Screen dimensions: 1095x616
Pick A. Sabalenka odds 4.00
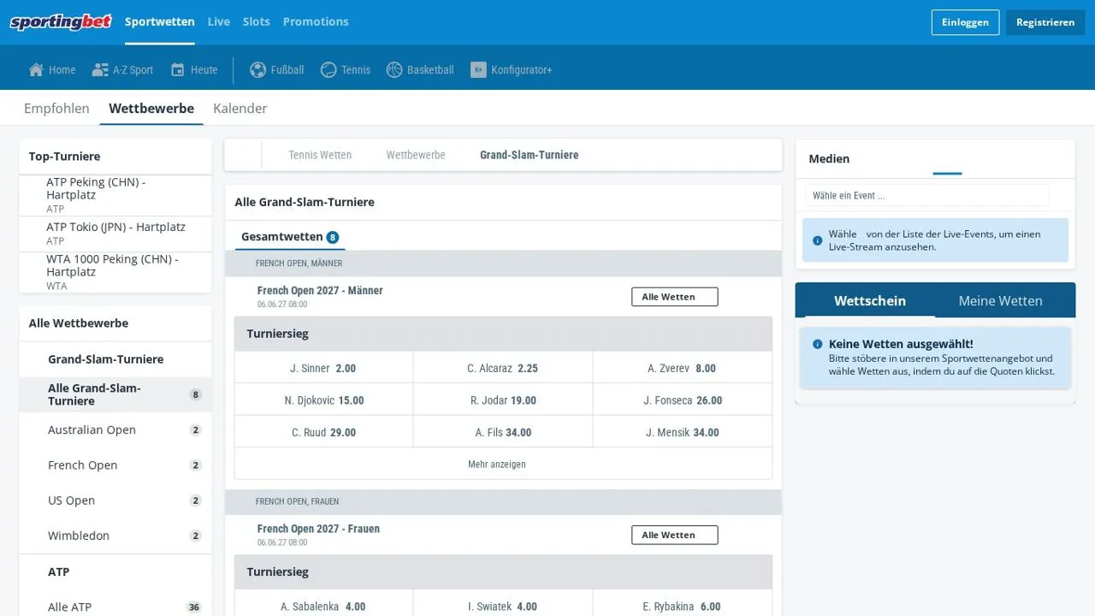[x=323, y=607]
